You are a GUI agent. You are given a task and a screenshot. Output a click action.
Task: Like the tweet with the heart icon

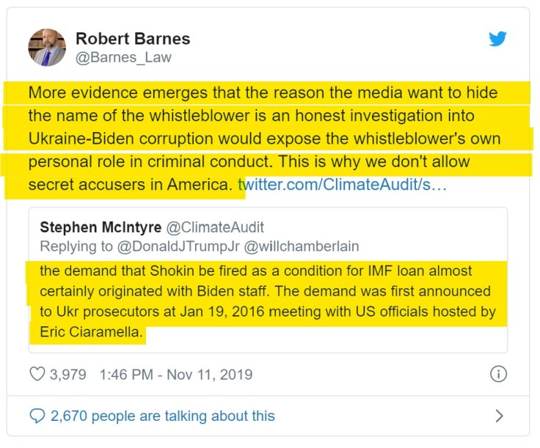(37, 375)
